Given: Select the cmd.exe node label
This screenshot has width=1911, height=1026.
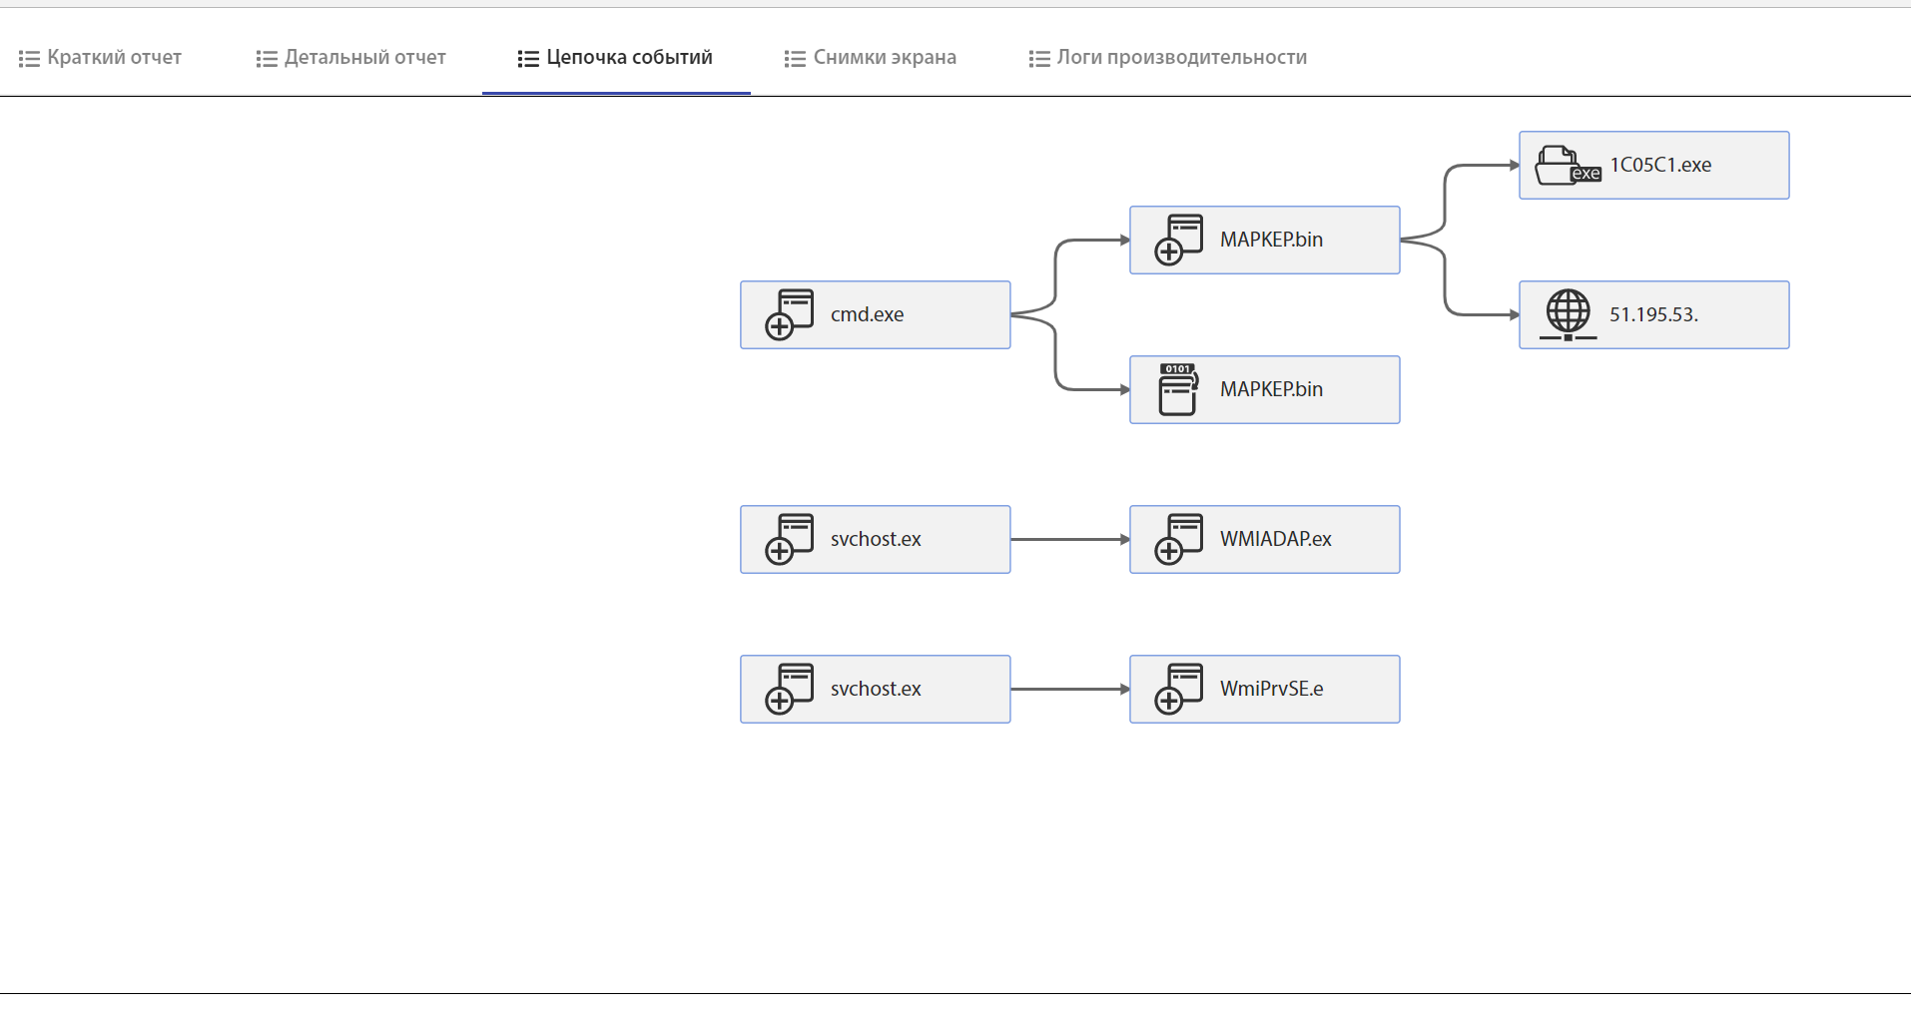Looking at the screenshot, I should [867, 314].
